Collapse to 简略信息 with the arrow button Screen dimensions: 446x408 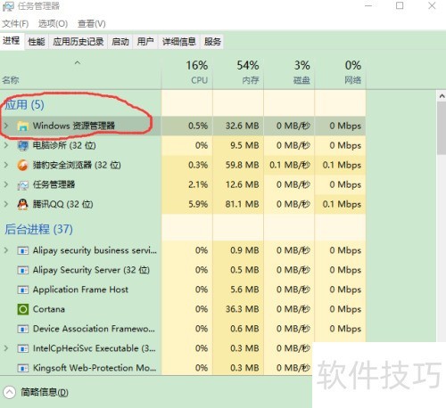9,392
